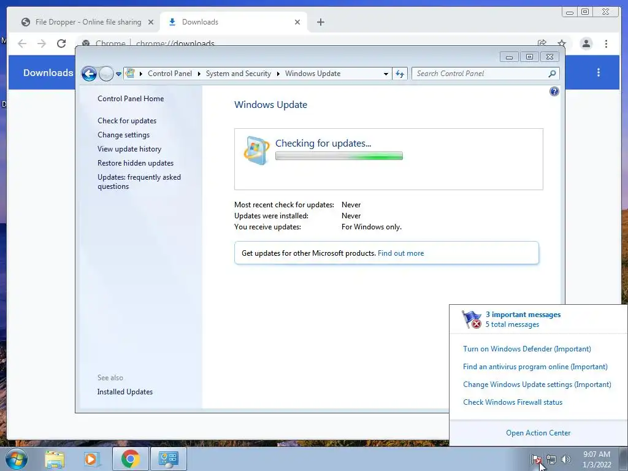This screenshot has width=628, height=471.
Task: Expand the arrow after System and Security breadcrumb
Action: click(278, 74)
